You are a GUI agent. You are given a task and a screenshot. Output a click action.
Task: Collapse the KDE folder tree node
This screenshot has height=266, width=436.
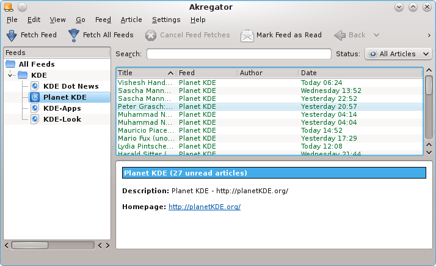(10, 75)
